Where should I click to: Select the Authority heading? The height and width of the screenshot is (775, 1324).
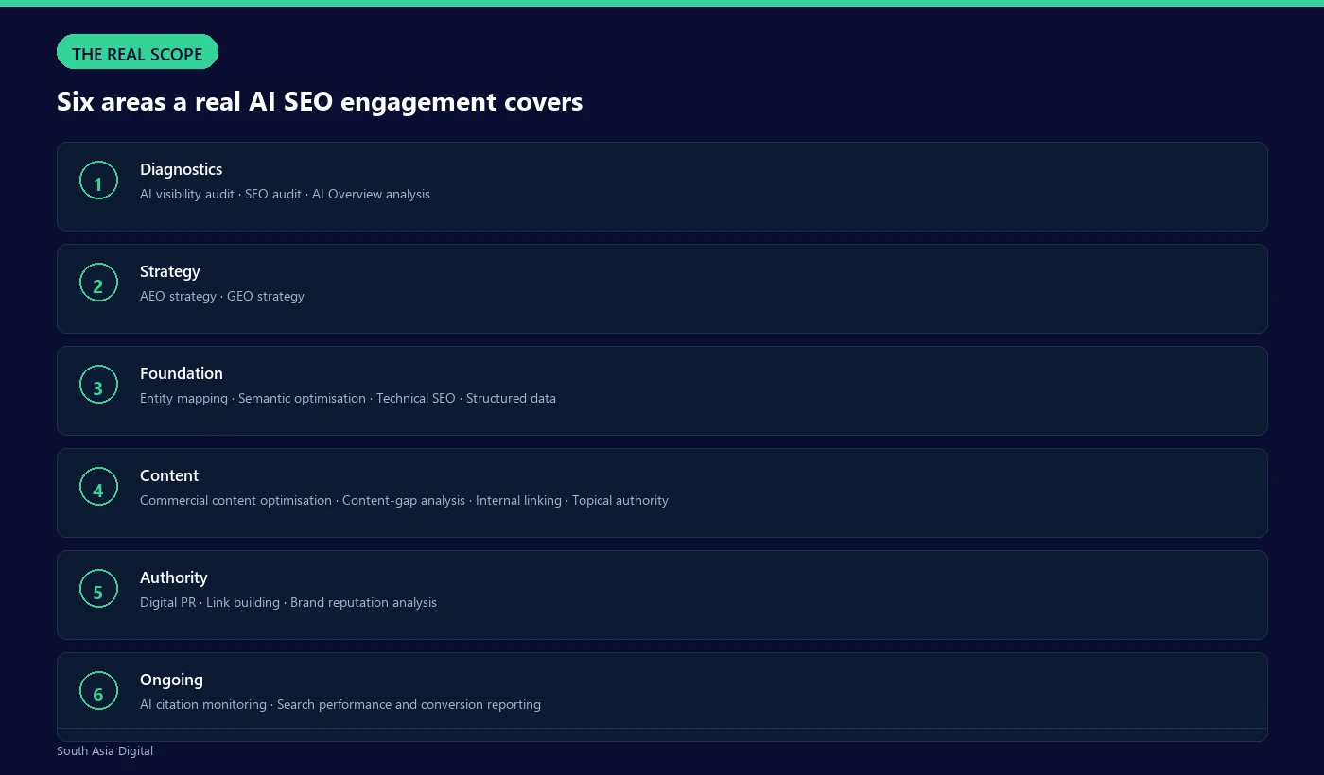coord(173,577)
